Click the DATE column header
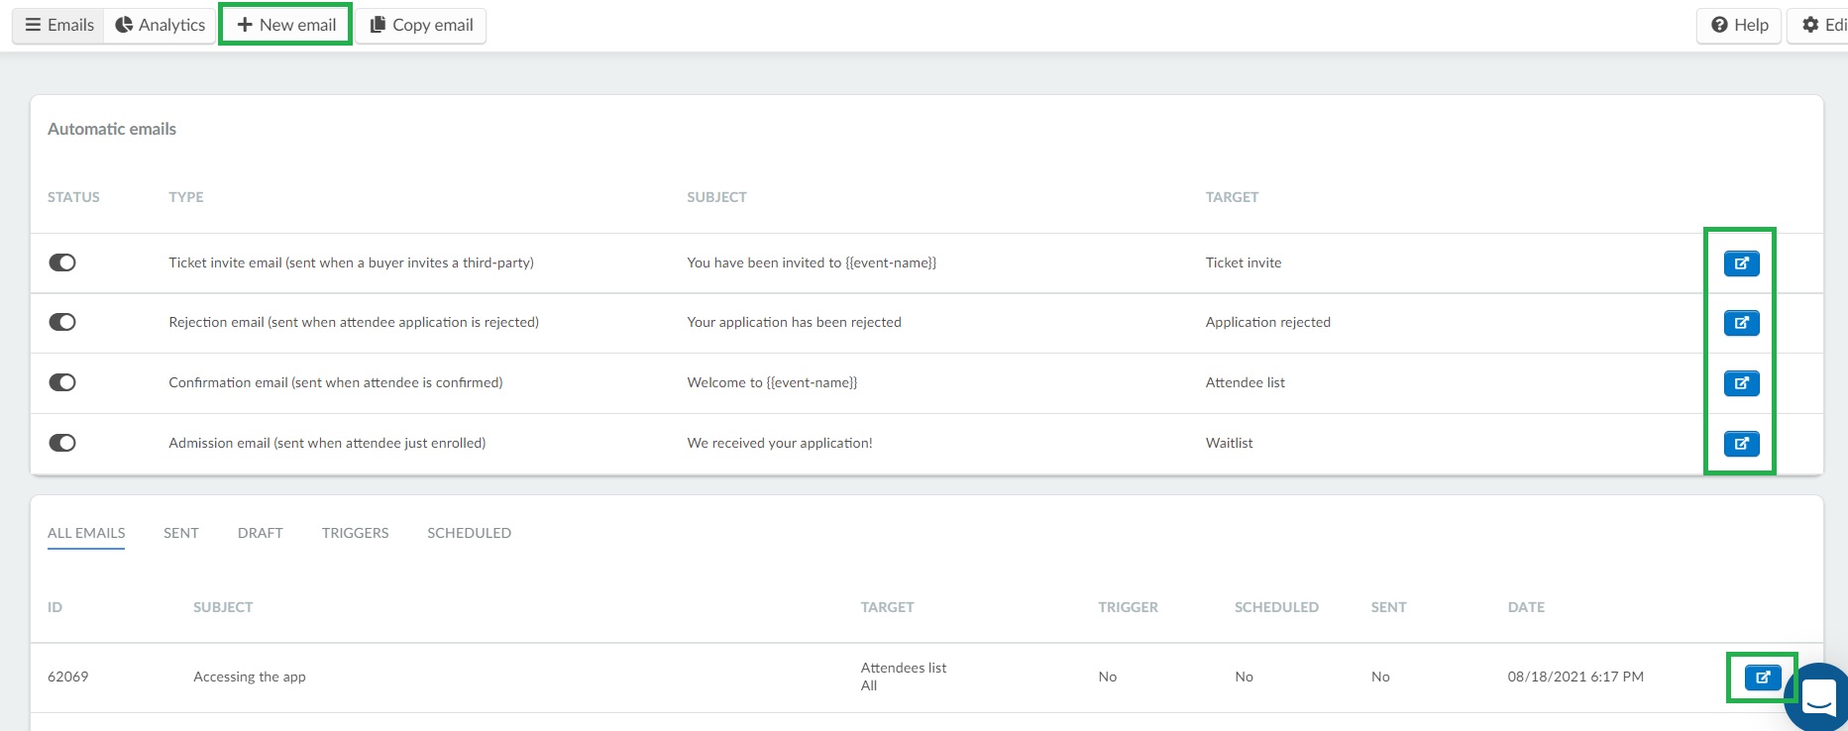The image size is (1848, 731). pyautogui.click(x=1526, y=607)
